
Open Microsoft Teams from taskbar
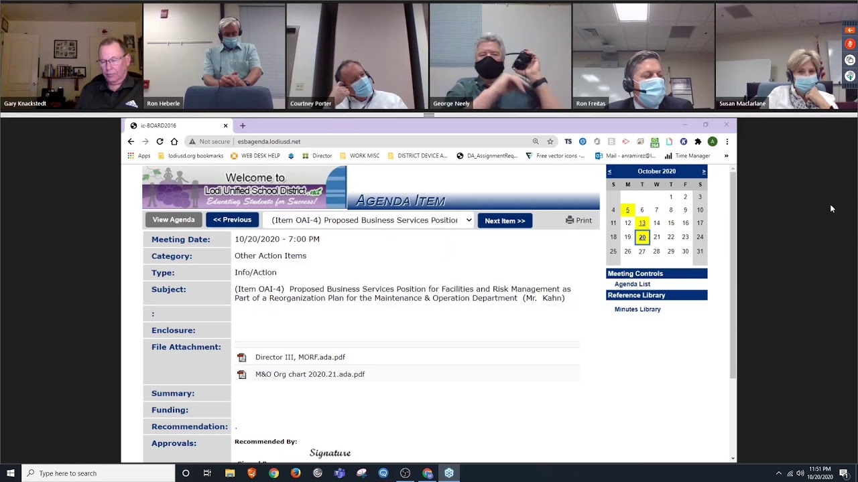(x=339, y=473)
